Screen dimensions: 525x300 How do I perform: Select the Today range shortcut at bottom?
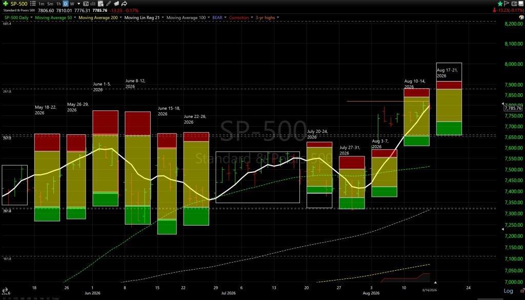[55, 298]
